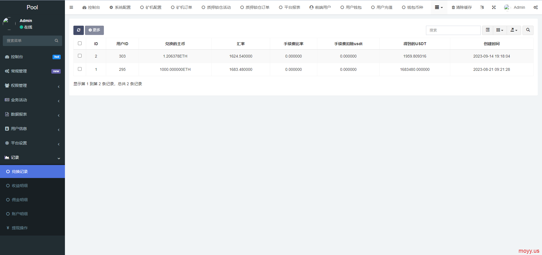The width and height of the screenshot is (542, 255).
Task: Select all rows checkbox in header
Action: click(x=80, y=43)
